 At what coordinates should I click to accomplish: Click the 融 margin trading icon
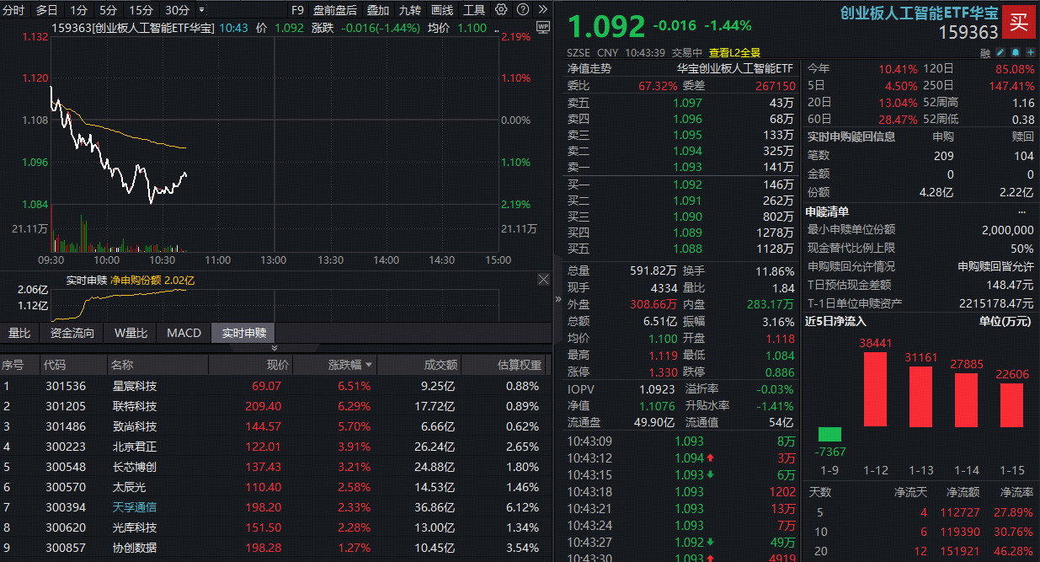point(984,52)
